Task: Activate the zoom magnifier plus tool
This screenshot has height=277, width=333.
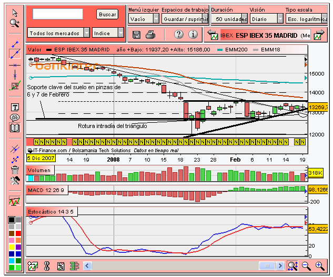Action: [x=15, y=23]
